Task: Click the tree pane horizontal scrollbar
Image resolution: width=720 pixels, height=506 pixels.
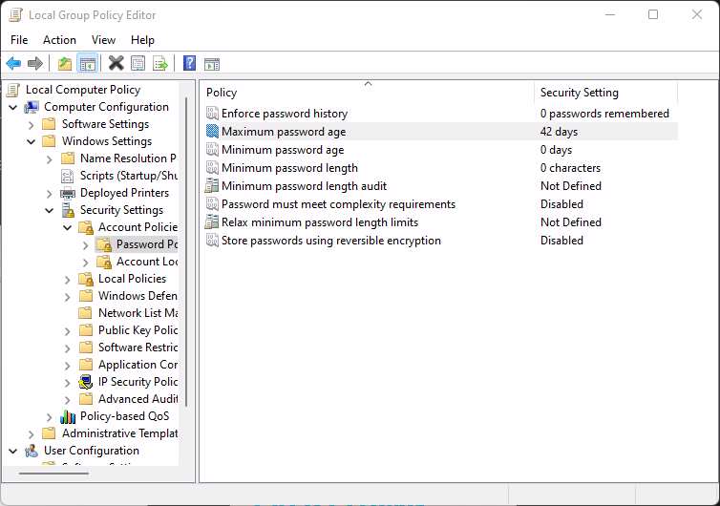Action: [57, 473]
